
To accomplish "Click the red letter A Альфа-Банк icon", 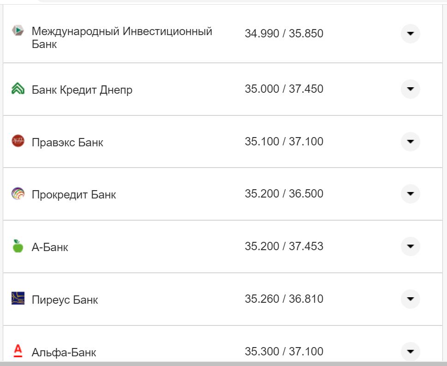I will tap(17, 351).
